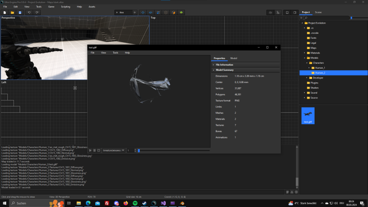Viewport: 368px width, 207px height.
Task: Open the Box object type dropdown
Action: (x=123, y=12)
